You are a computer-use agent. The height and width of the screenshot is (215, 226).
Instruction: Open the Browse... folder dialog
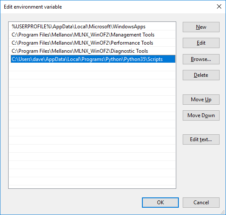click(x=201, y=59)
